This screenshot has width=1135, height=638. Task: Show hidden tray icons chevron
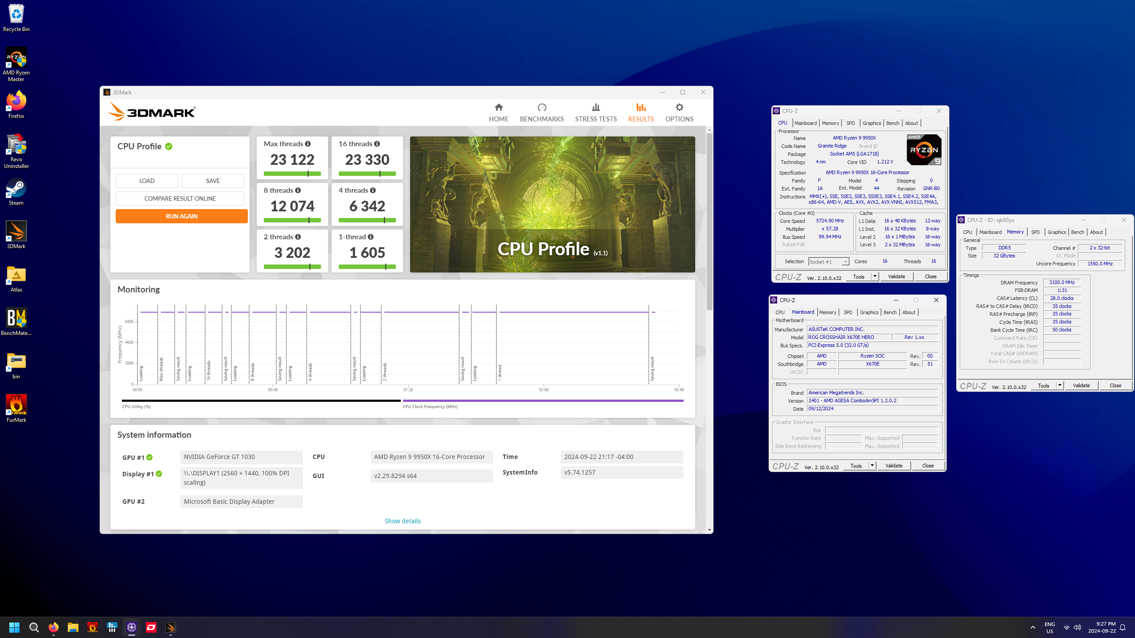click(1033, 627)
